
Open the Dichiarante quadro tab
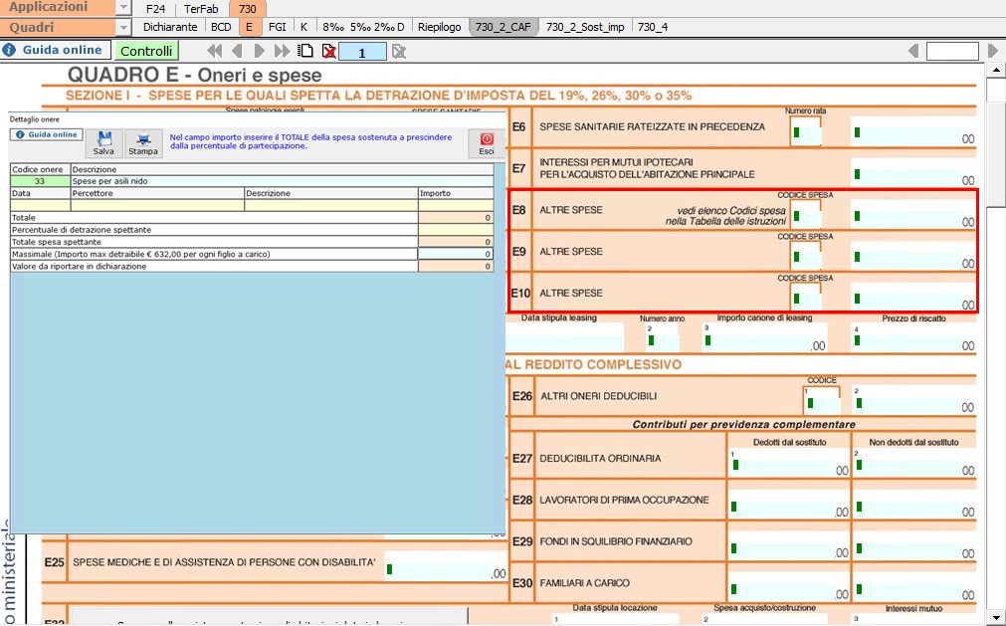[x=170, y=27]
